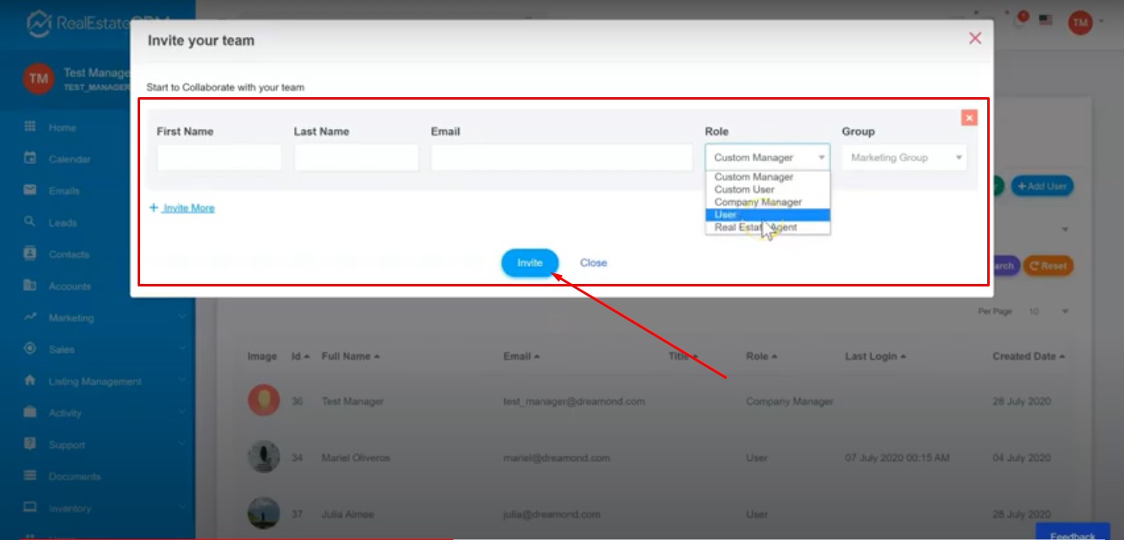
Task: Click the blue Invite button
Action: click(x=530, y=263)
